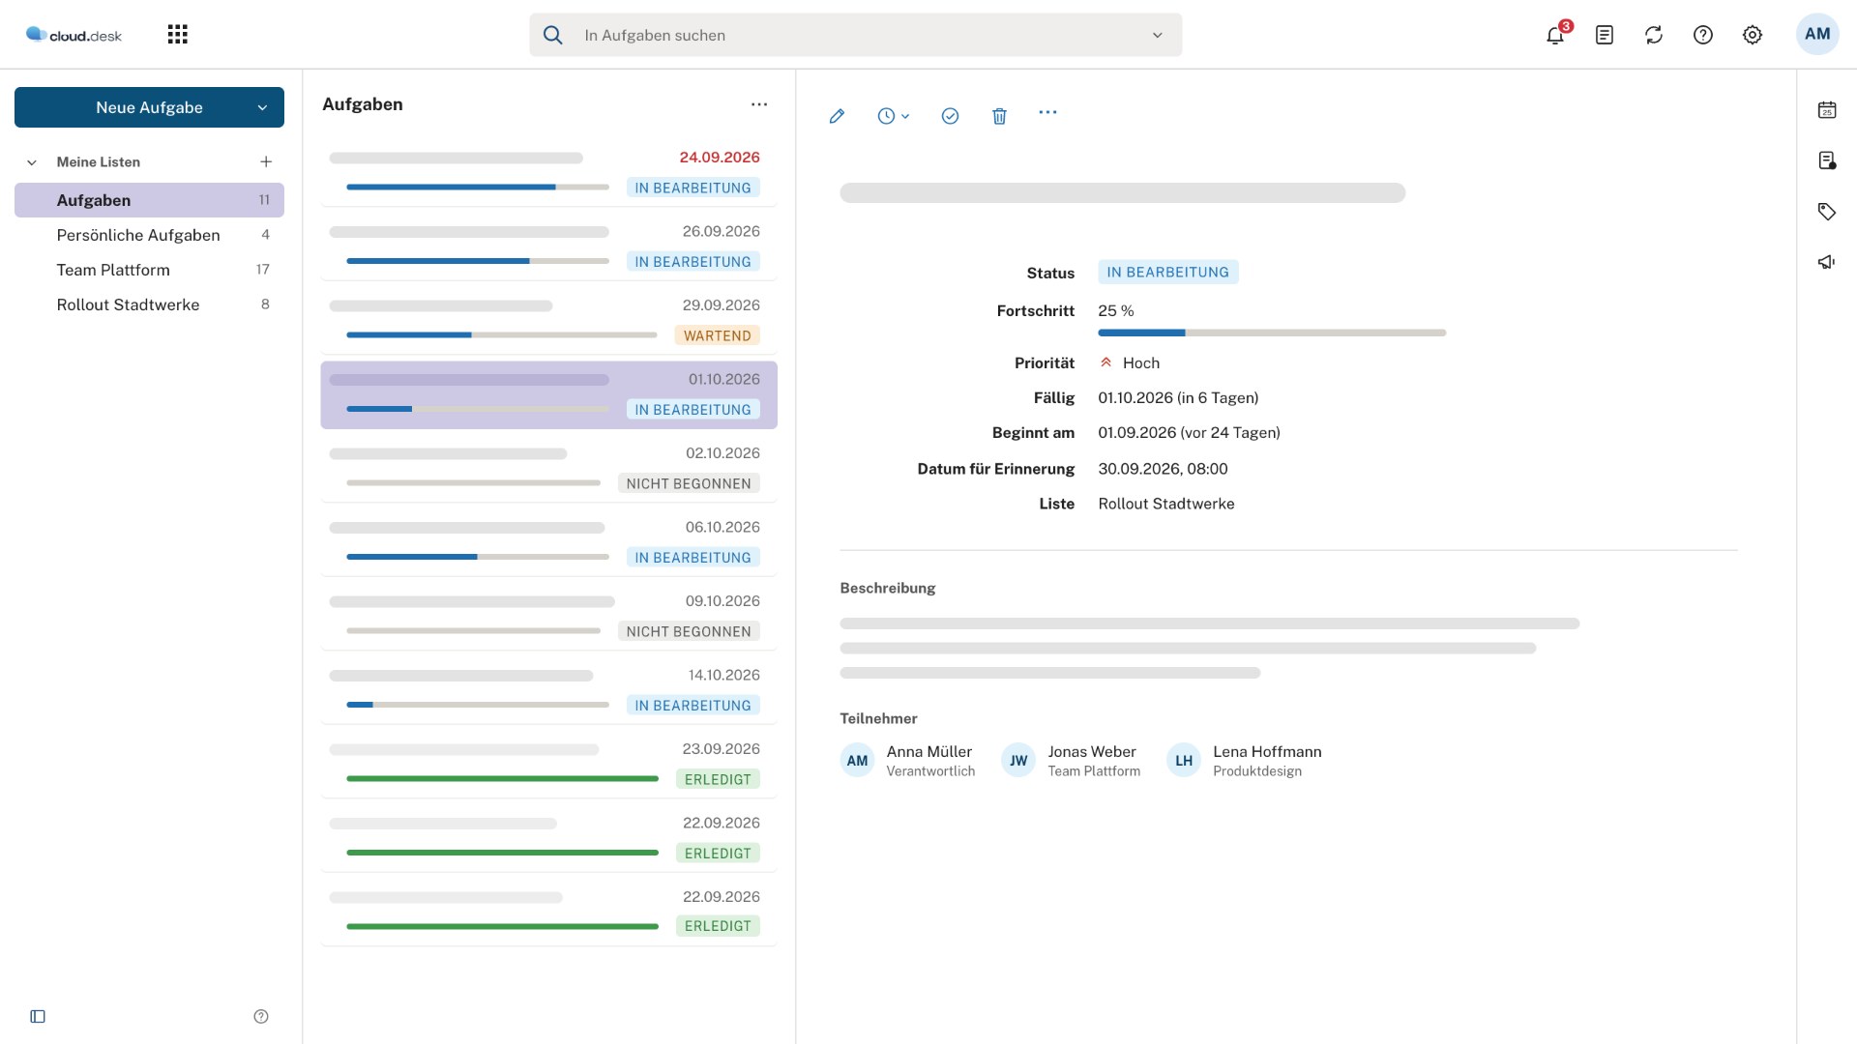Select Team Plattform list
The image size is (1857, 1044).
[x=149, y=270]
